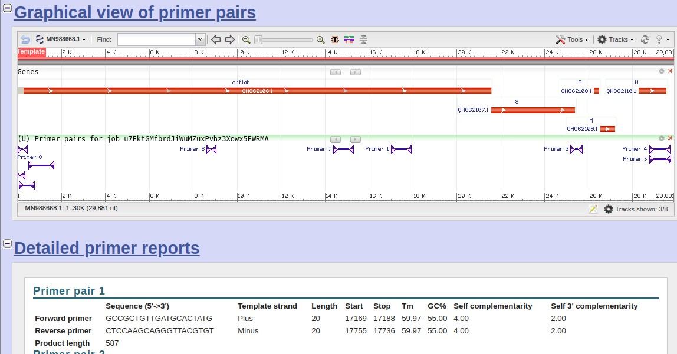
Task: Collapse the Graphical view section
Action: (7, 7)
